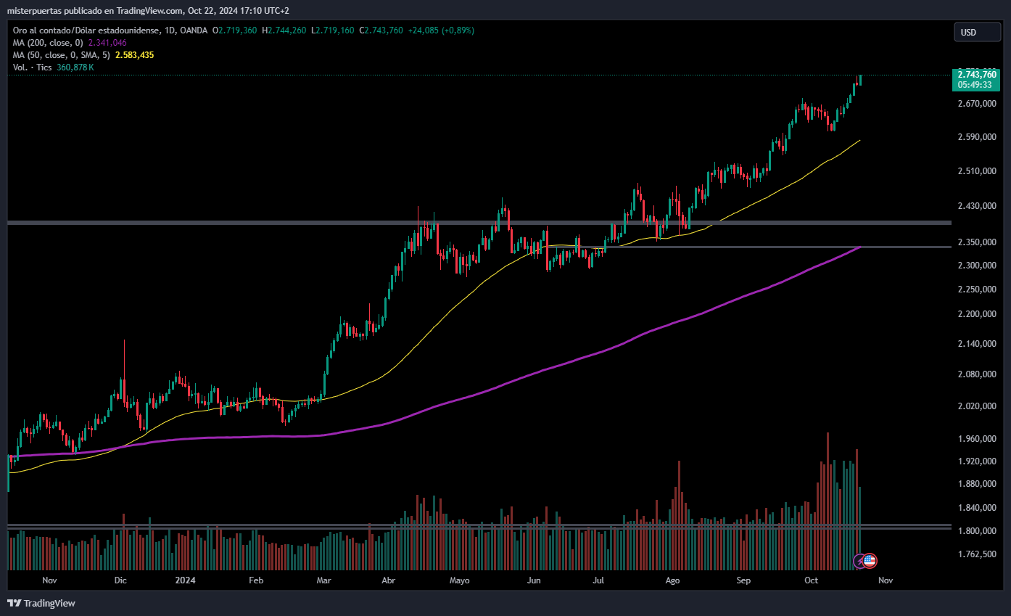Click the close value in the chart legend
1011x616 pixels.
click(384, 30)
